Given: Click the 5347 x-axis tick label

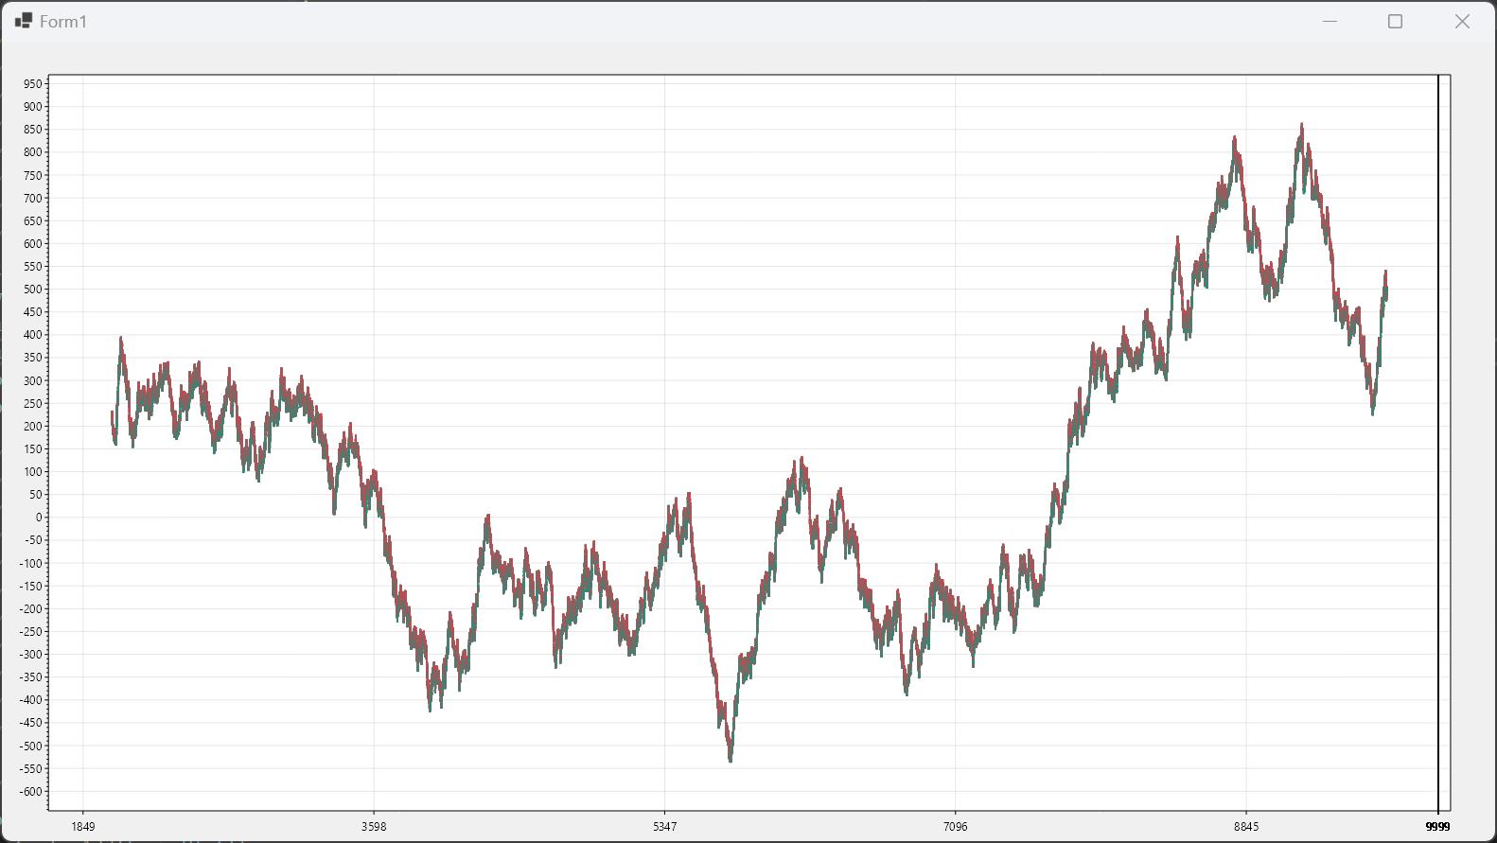Looking at the screenshot, I should [x=664, y=827].
